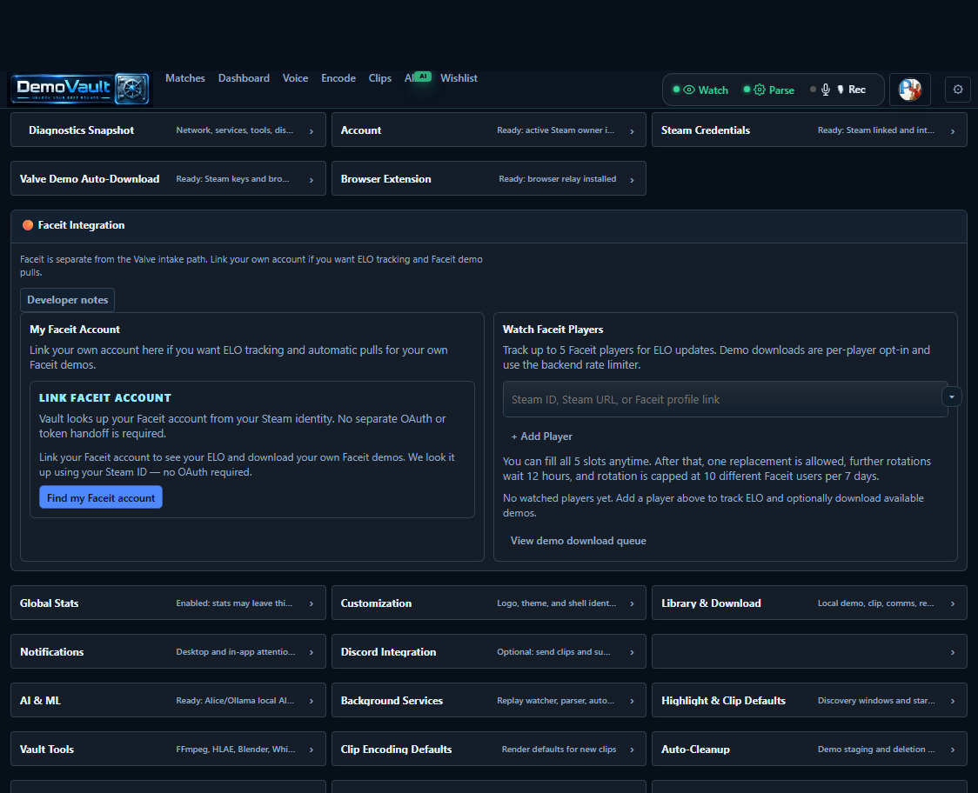The image size is (978, 793).
Task: Click the Rec microphone icon
Action: pos(825,90)
